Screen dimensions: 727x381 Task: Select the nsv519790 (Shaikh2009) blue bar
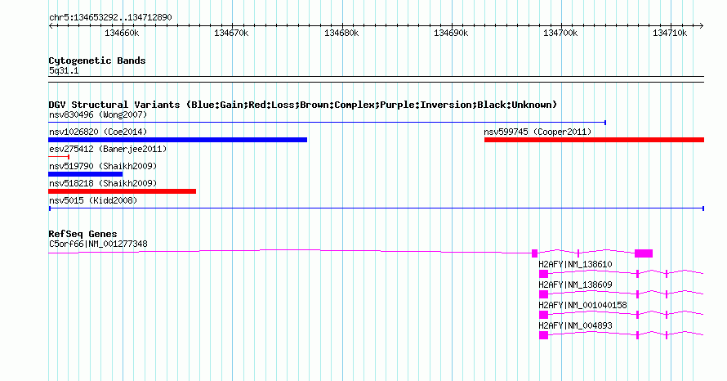point(85,174)
